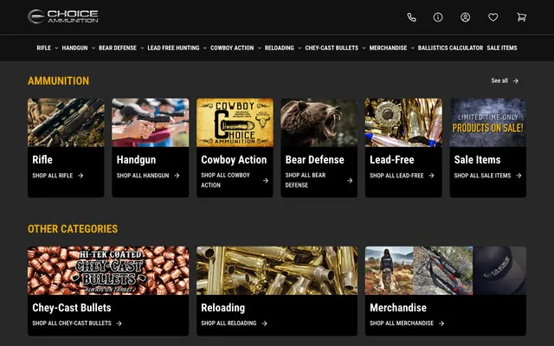Click arrow next to Shop All Lead-Free

pyautogui.click(x=431, y=176)
